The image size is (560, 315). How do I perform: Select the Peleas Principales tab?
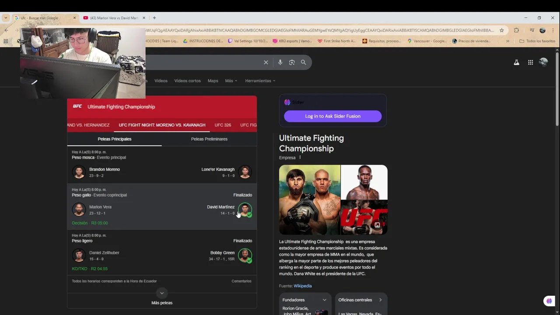point(115,139)
